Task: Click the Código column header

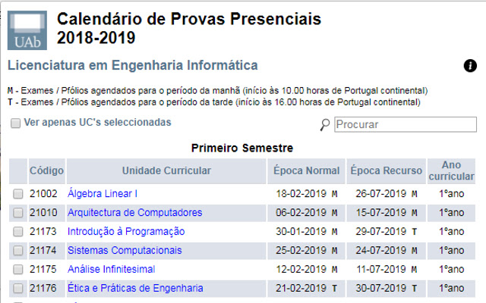Action: tap(46, 170)
